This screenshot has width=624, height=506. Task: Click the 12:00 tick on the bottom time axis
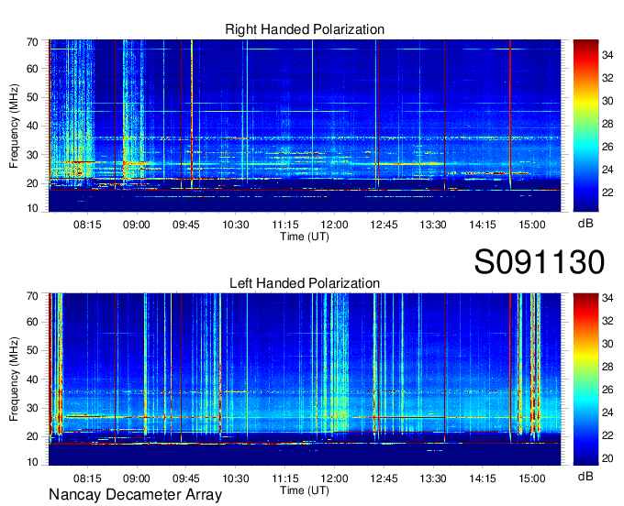tap(334, 478)
